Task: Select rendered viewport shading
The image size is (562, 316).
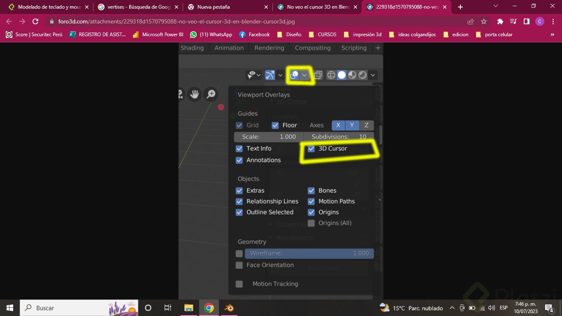Action: 362,75
